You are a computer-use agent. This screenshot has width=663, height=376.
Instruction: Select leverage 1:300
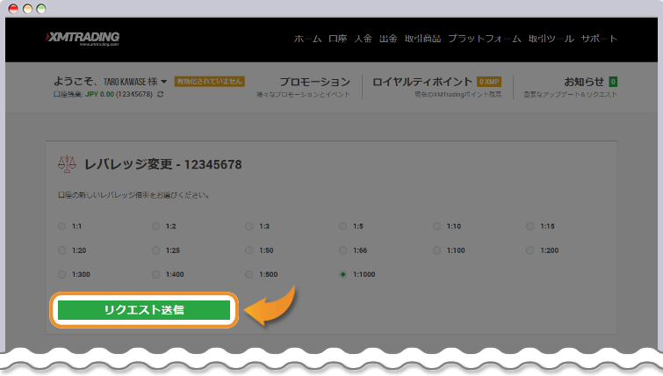[x=62, y=274]
